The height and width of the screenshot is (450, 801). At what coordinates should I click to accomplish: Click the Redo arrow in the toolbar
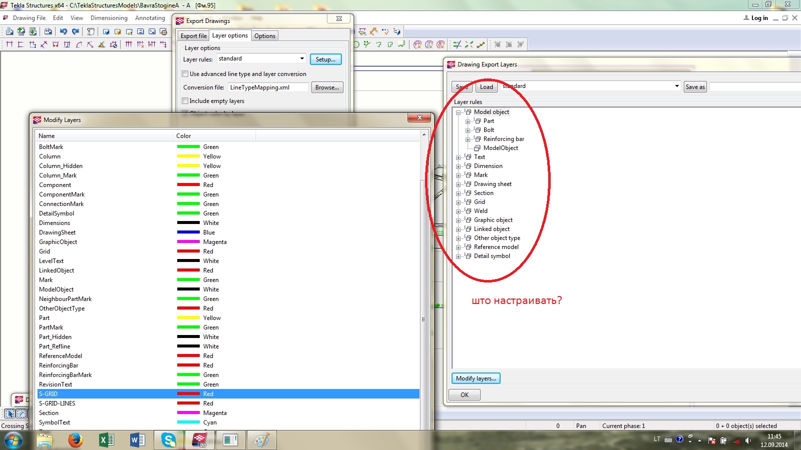[x=76, y=31]
